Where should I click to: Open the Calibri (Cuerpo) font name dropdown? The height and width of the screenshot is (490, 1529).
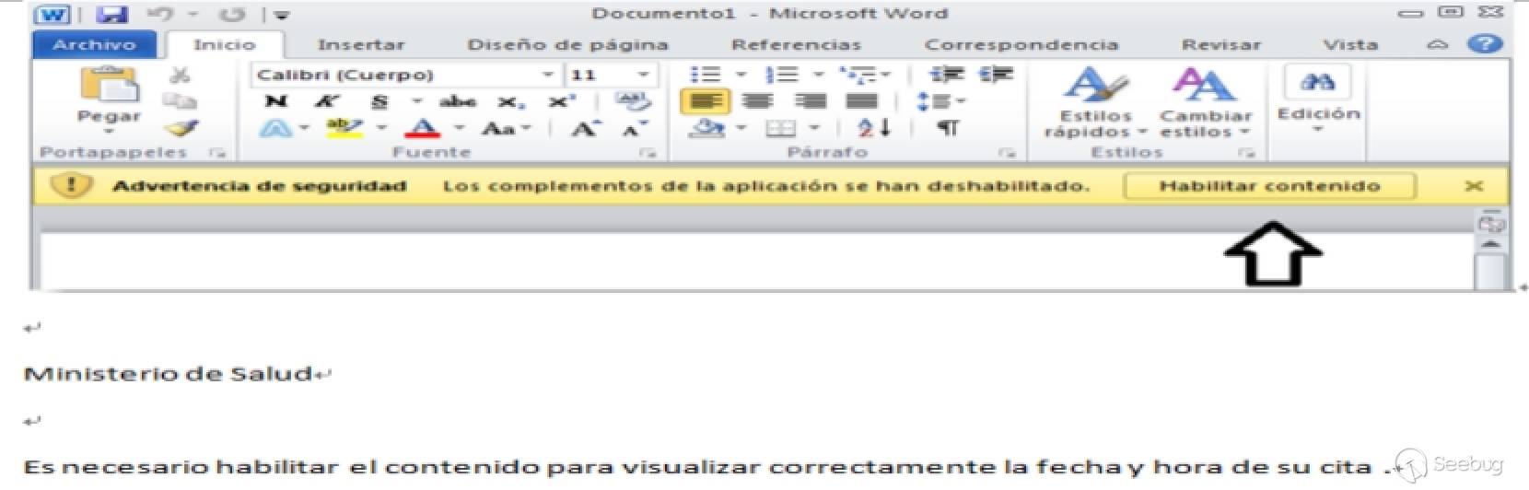[x=548, y=75]
